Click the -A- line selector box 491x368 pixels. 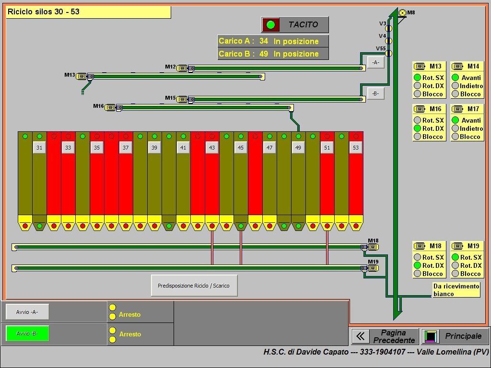click(x=375, y=62)
